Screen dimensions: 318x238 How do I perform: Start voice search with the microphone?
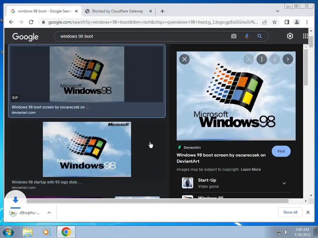tap(247, 36)
